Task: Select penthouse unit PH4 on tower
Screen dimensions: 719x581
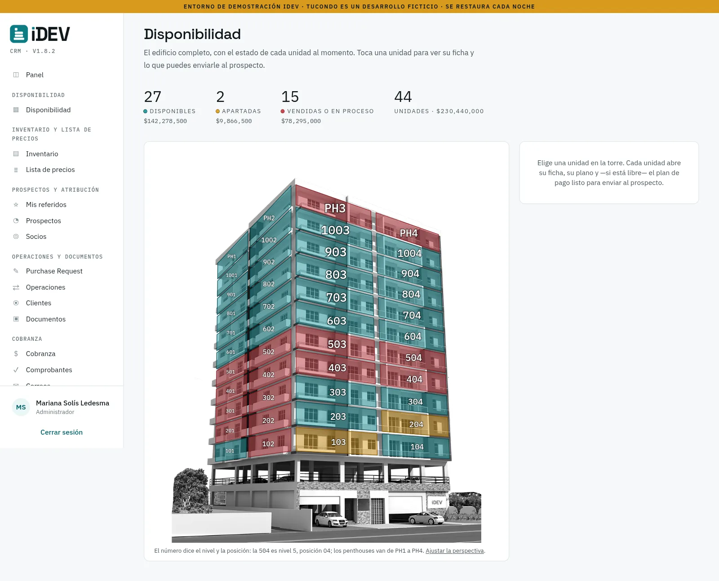Action: click(409, 233)
